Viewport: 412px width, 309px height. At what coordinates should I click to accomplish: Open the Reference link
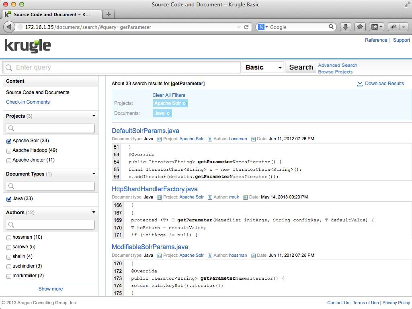pyautogui.click(x=376, y=40)
